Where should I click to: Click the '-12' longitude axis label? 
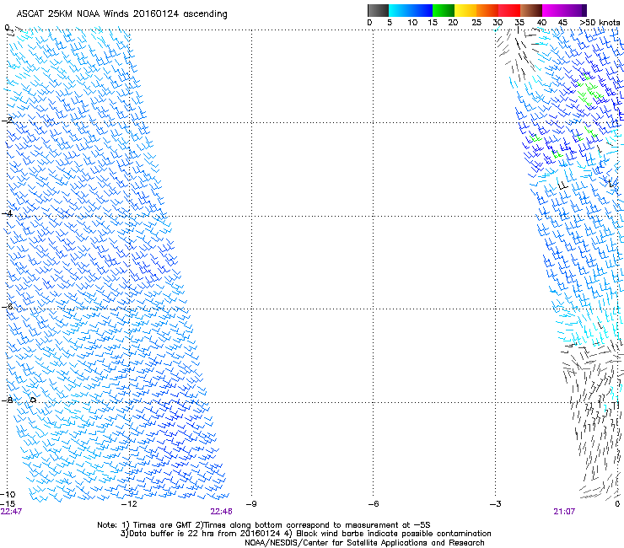[x=129, y=504]
